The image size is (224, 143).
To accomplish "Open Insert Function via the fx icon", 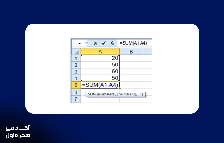I will click(x=112, y=43).
